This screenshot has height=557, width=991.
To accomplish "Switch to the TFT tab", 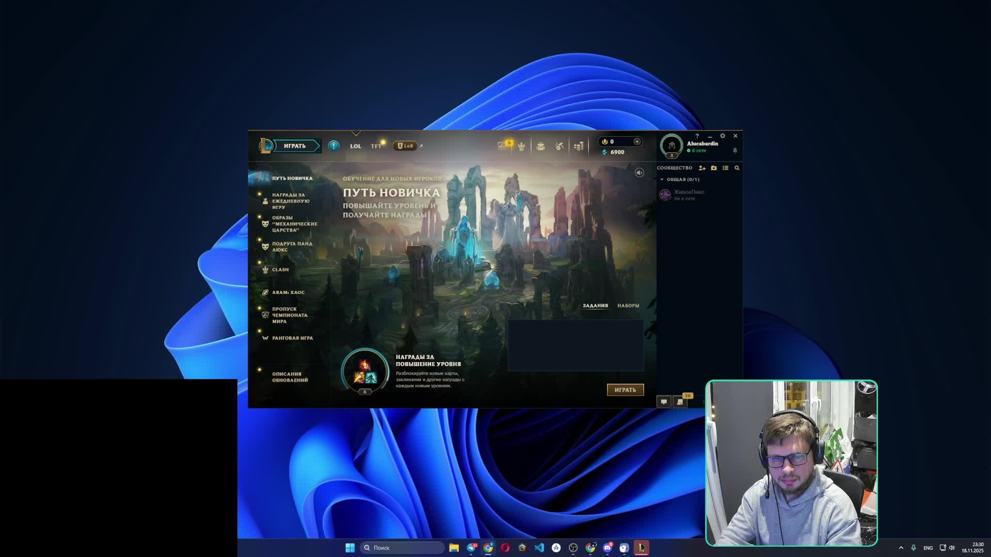I will coord(376,146).
